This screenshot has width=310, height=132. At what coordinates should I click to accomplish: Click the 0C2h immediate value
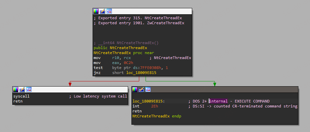click(128, 63)
